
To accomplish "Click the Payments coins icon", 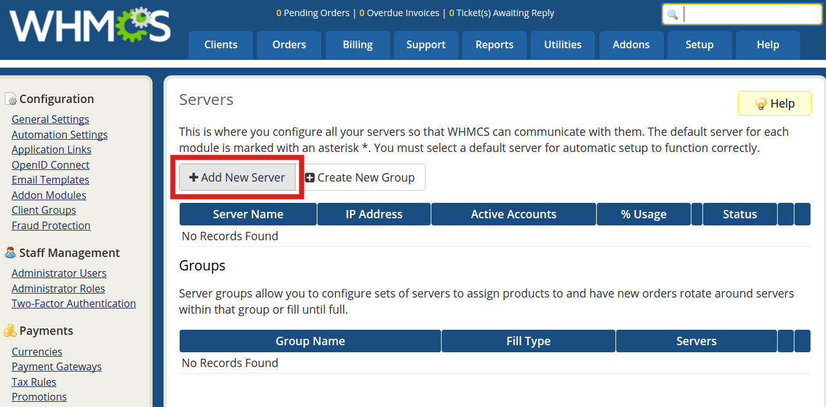I will coord(10,331).
